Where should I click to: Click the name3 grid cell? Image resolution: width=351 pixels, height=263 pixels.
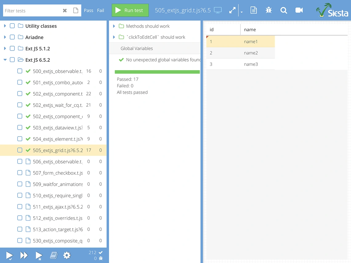point(258,64)
